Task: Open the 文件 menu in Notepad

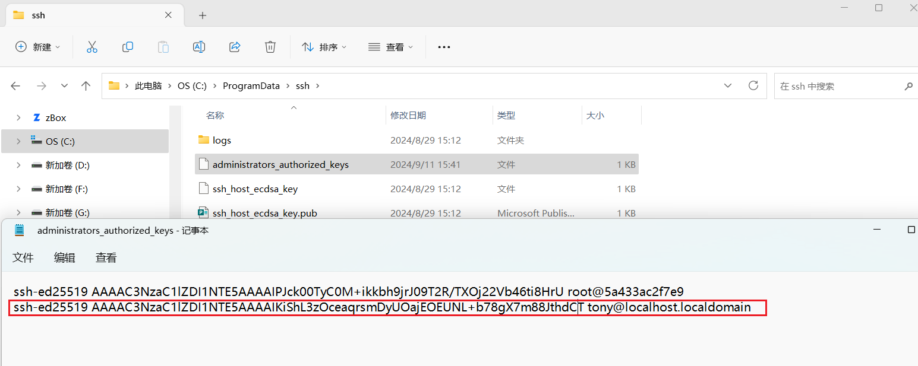Action: [23, 257]
